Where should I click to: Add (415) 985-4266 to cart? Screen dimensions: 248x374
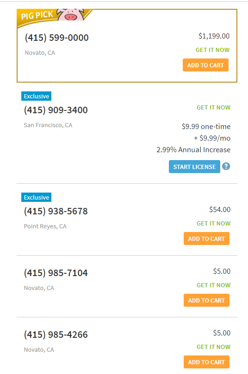point(206,362)
